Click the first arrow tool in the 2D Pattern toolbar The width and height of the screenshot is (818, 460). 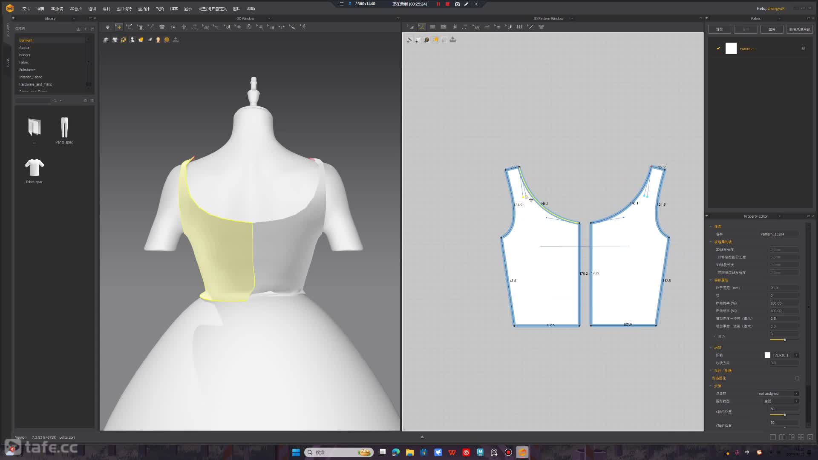[x=411, y=27]
